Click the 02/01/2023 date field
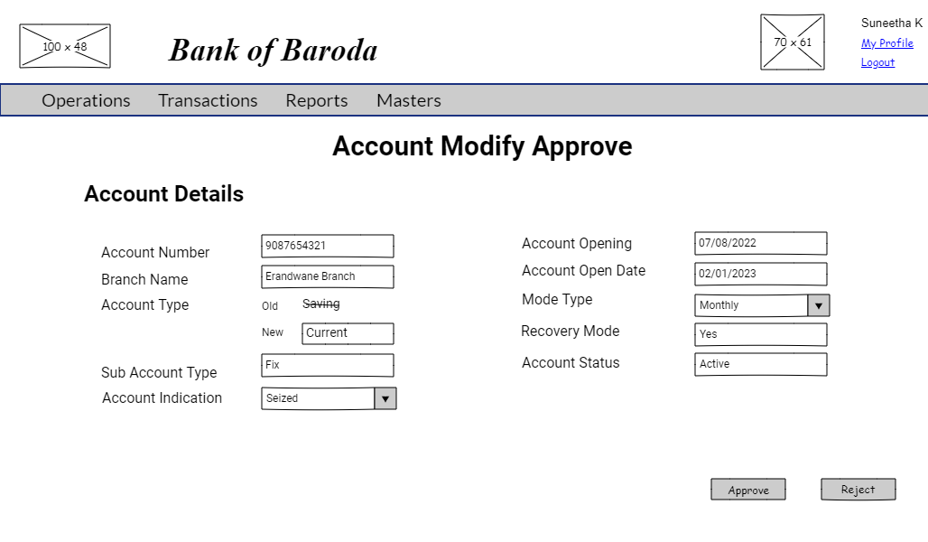This screenshot has width=928, height=542. coord(760,274)
